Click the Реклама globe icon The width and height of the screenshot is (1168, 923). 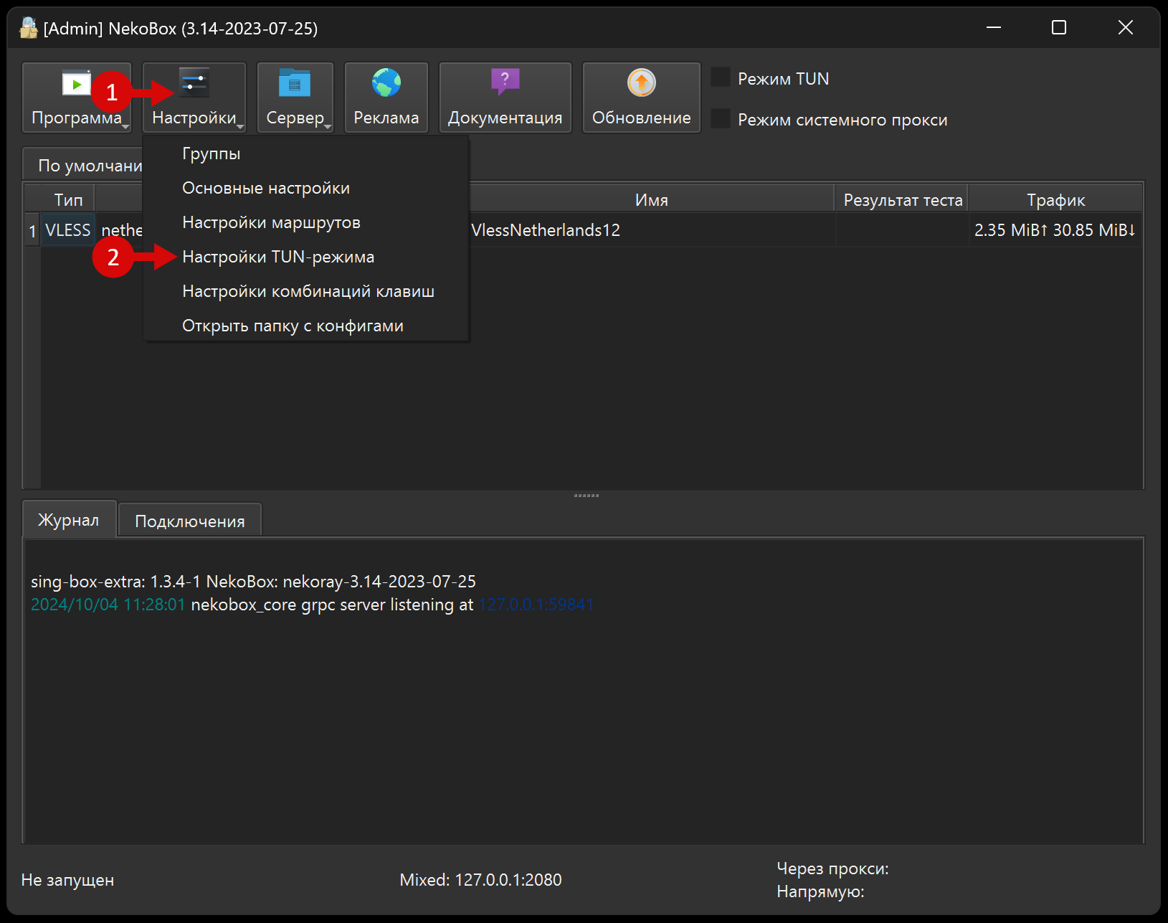pos(386,83)
